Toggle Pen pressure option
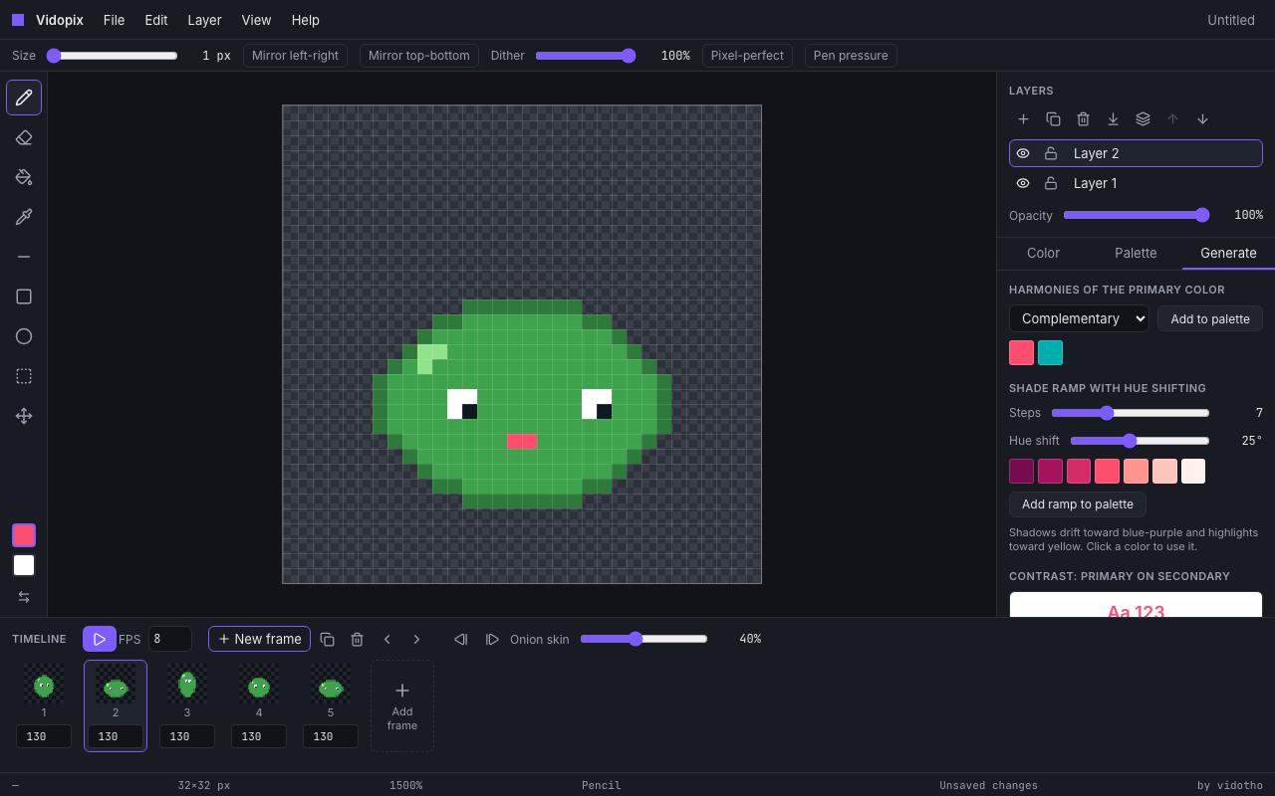 tap(851, 56)
